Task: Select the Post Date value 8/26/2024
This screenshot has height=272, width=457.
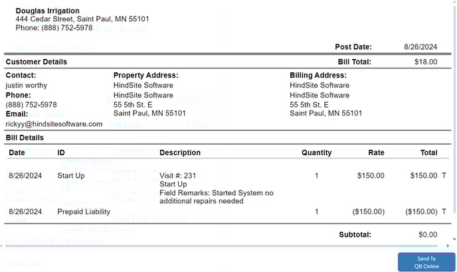Action: coord(420,47)
